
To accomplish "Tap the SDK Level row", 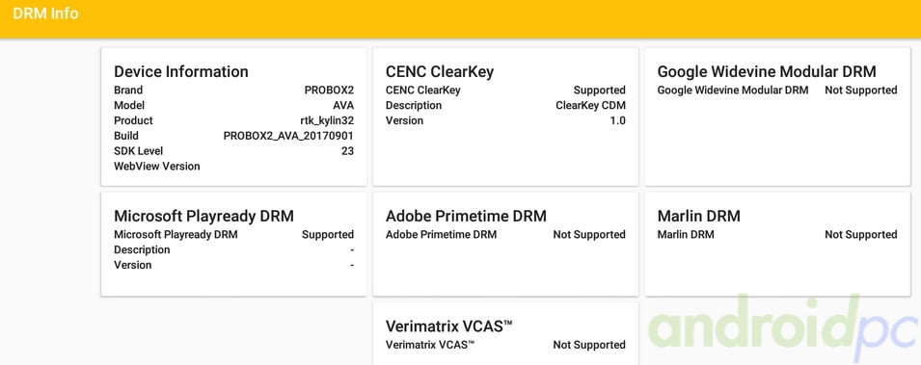I will pos(233,151).
